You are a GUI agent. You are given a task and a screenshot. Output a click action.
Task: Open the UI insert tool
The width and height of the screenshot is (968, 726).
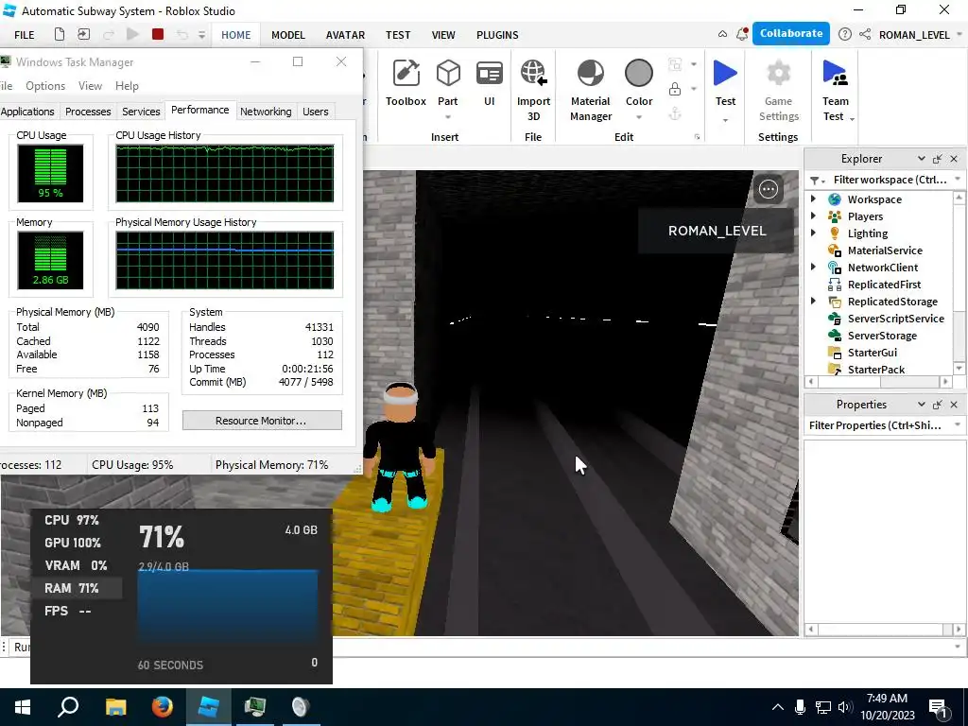pos(489,84)
